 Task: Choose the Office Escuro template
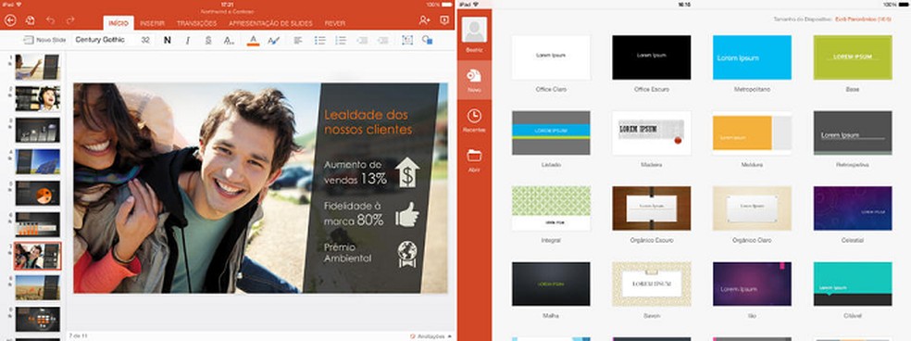pyautogui.click(x=651, y=57)
